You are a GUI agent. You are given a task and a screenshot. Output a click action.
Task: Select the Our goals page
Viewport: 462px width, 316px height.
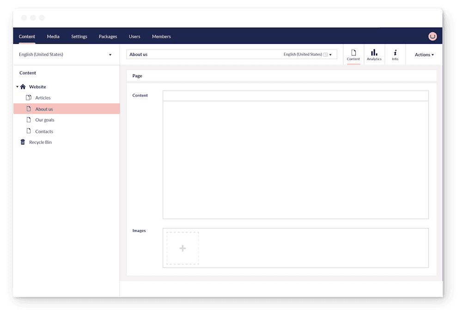[44, 119]
